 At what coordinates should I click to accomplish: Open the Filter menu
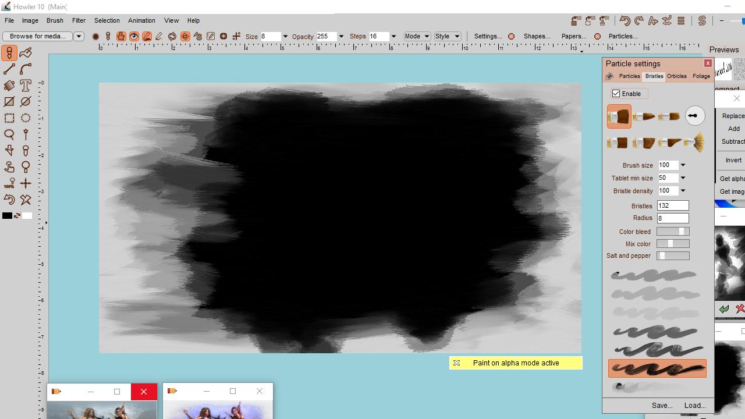click(x=79, y=20)
